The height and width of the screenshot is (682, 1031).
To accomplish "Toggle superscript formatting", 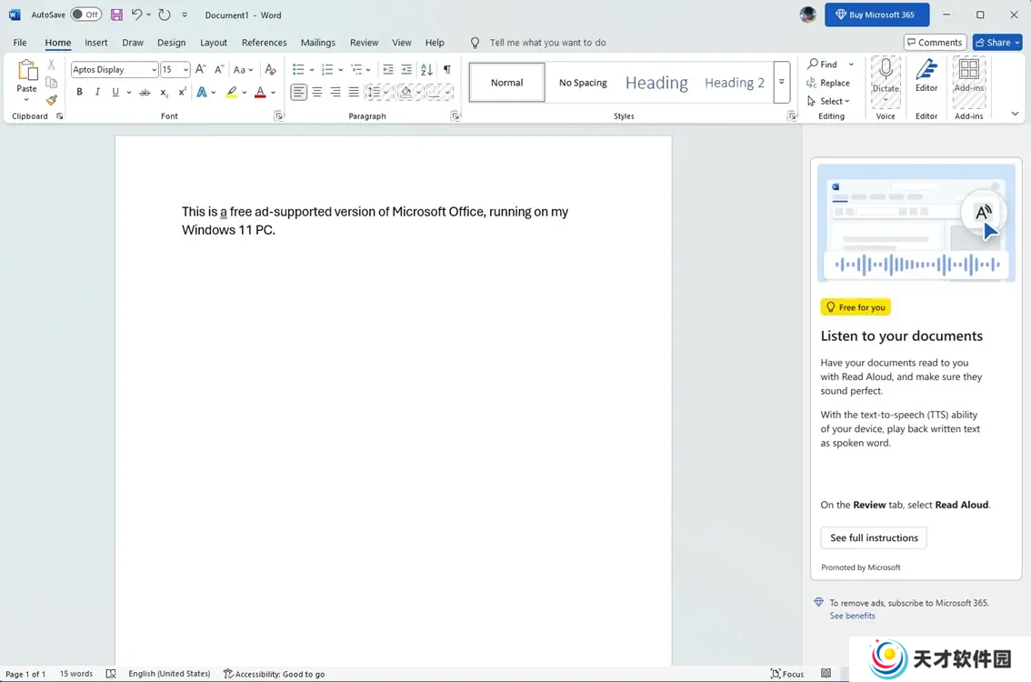I will tap(182, 92).
